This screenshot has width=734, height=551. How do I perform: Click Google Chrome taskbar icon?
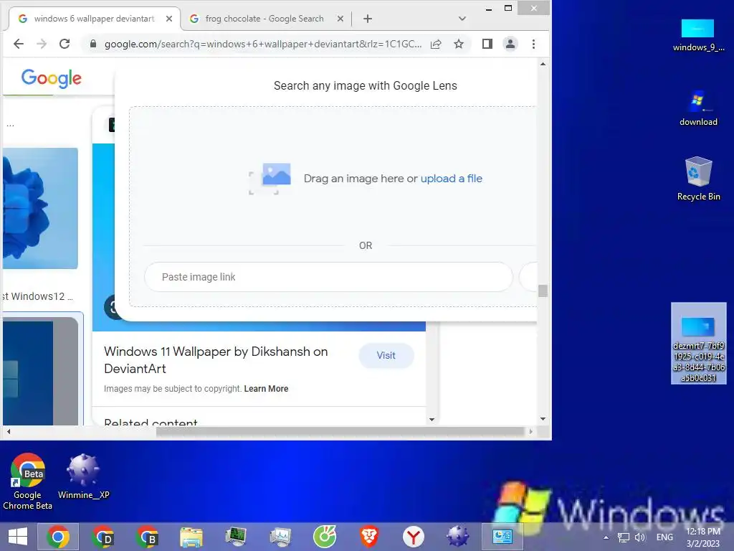point(58,537)
